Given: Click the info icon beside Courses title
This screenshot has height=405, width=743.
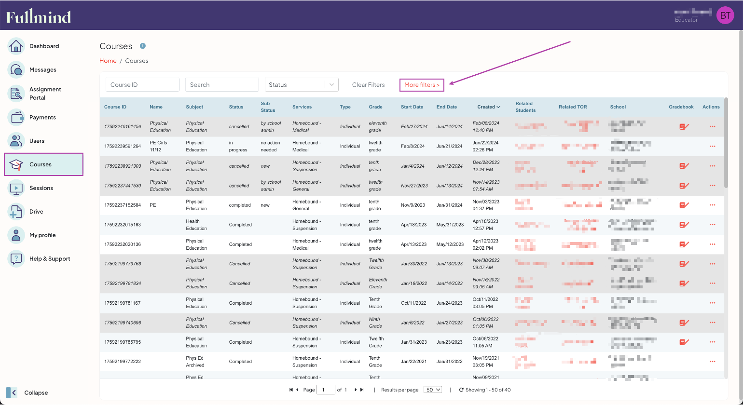Looking at the screenshot, I should [x=143, y=46].
